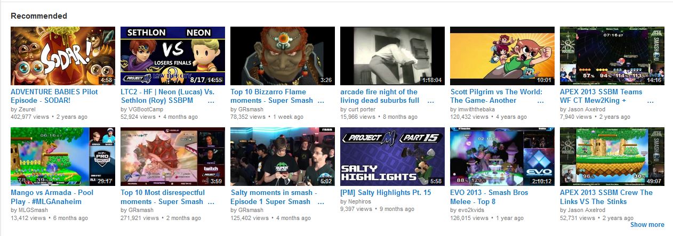
Task: Open the Scott Pilgrim cartoon thumbnail
Action: [x=502, y=56]
